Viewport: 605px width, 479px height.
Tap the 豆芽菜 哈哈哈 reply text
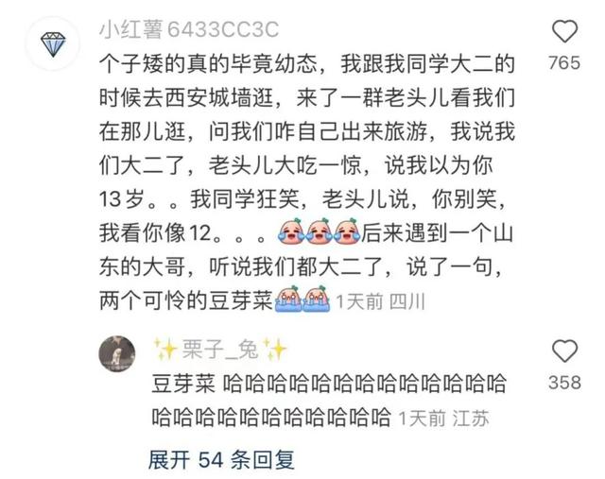[x=329, y=400]
